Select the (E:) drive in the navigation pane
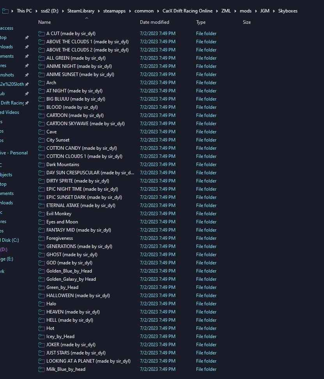 coord(7,259)
